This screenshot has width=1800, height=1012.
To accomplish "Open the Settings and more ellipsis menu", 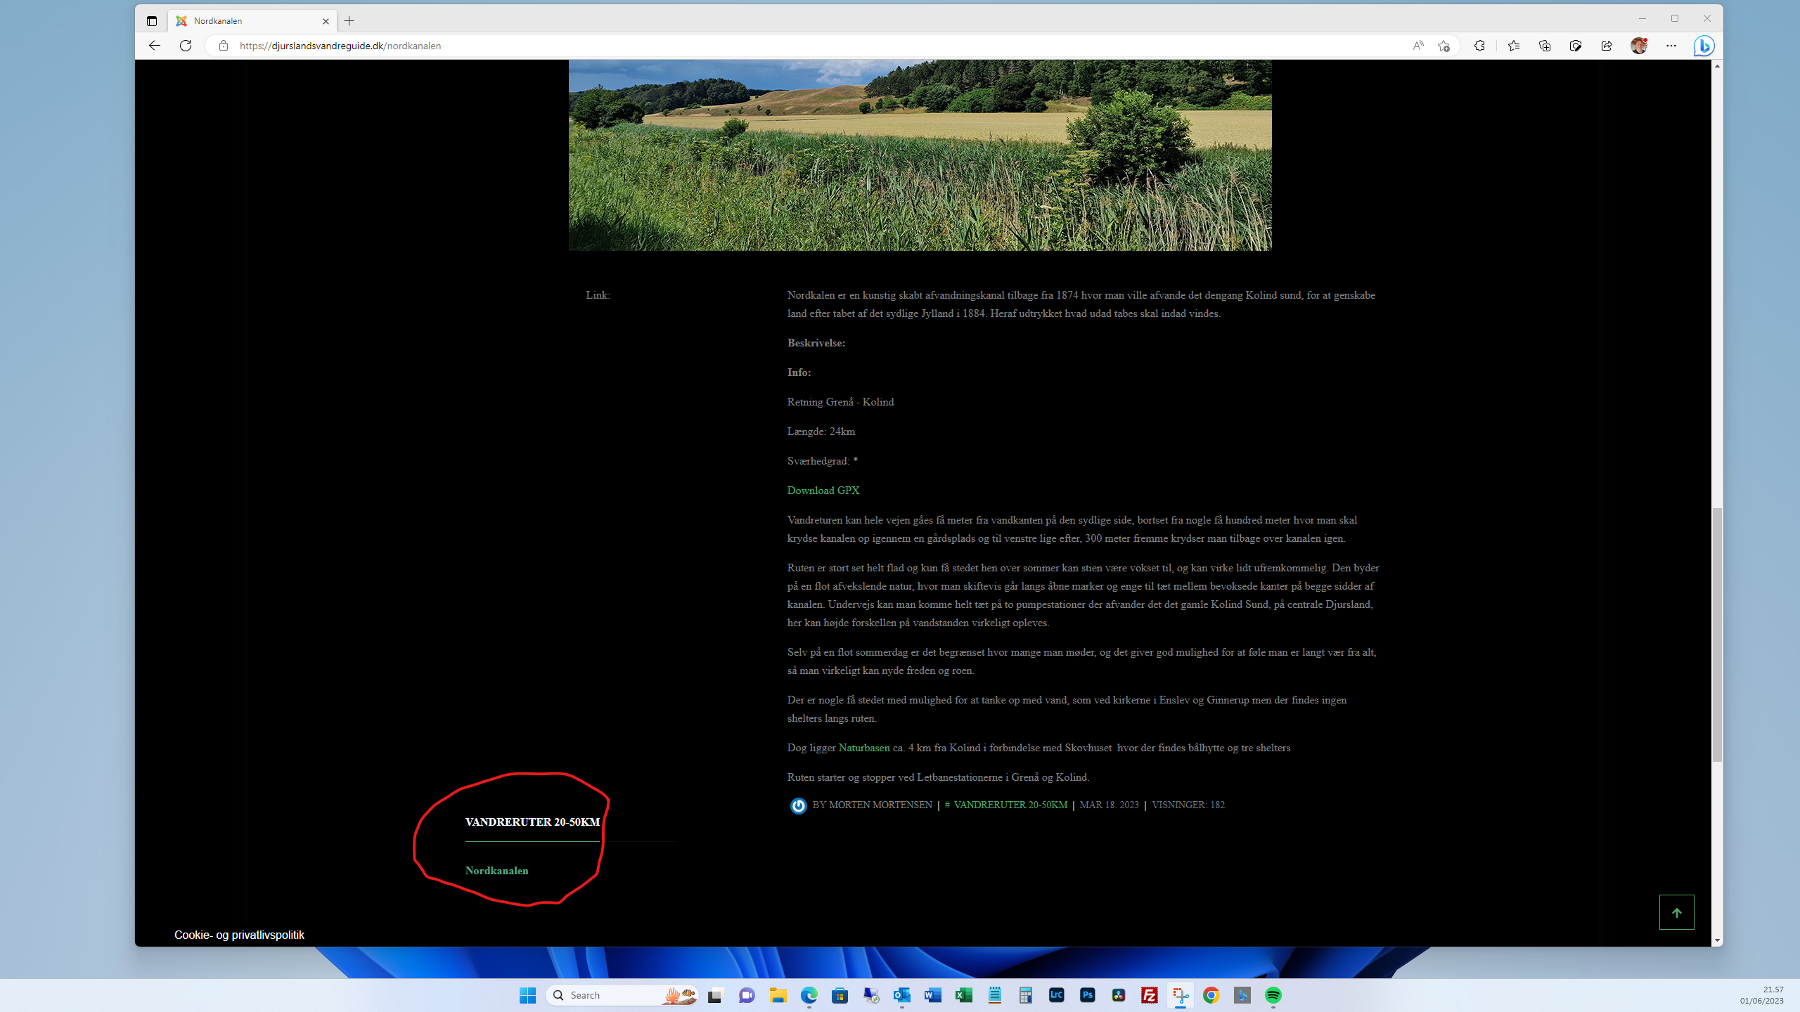I will (1671, 46).
